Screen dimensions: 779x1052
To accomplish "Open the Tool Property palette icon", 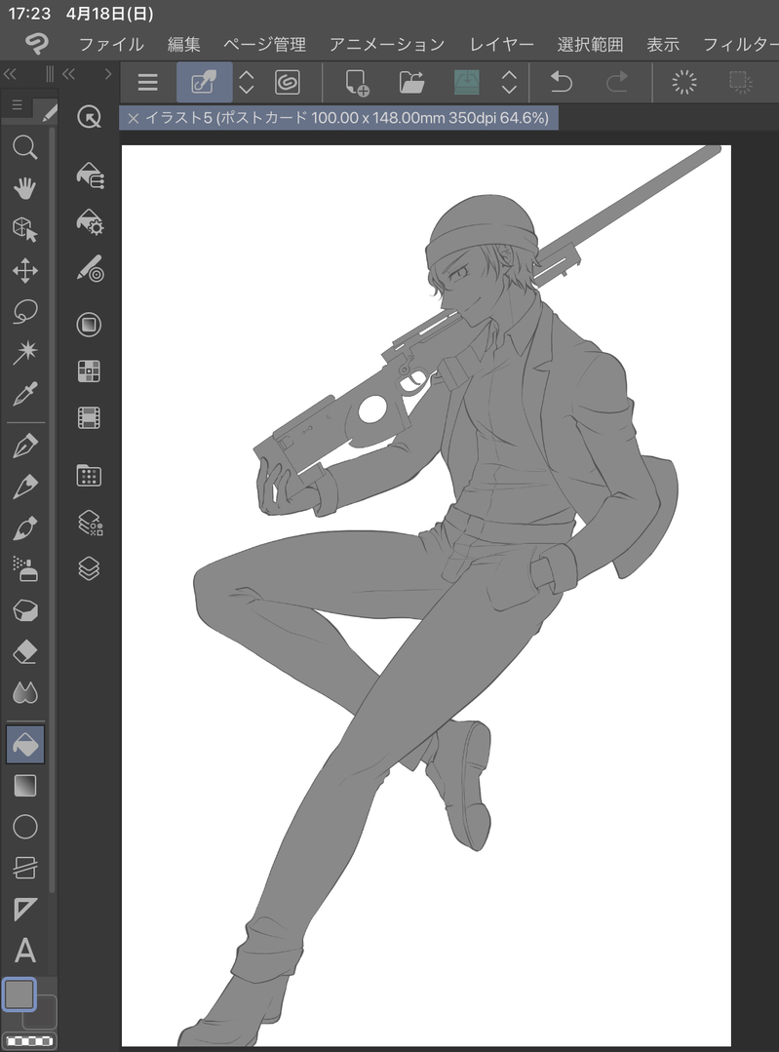I will coord(90,222).
